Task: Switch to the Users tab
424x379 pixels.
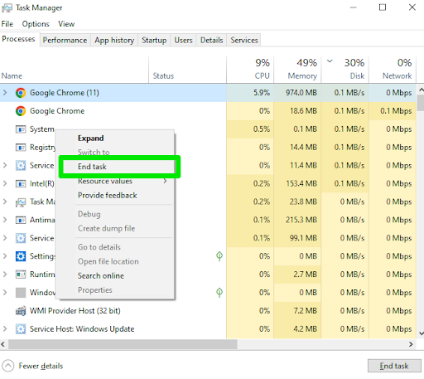Action: (183, 41)
